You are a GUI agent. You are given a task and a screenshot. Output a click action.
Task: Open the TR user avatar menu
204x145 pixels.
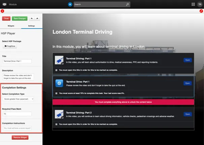[200, 4]
